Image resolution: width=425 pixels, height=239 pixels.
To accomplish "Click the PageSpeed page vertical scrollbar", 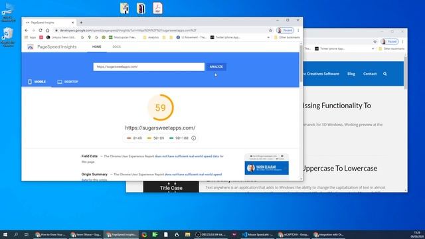I will (x=301, y=64).
